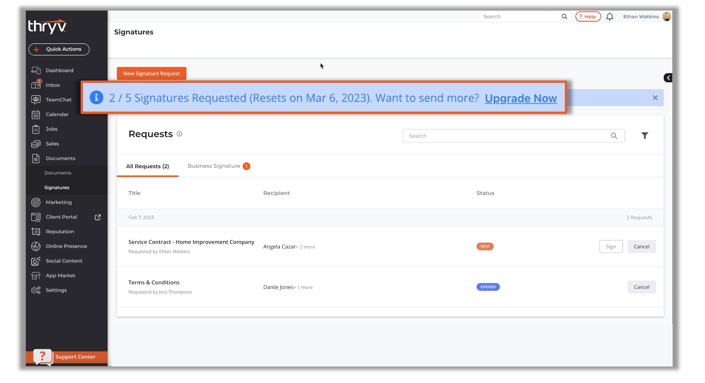Select the All Requests (2) tab

pyautogui.click(x=147, y=166)
